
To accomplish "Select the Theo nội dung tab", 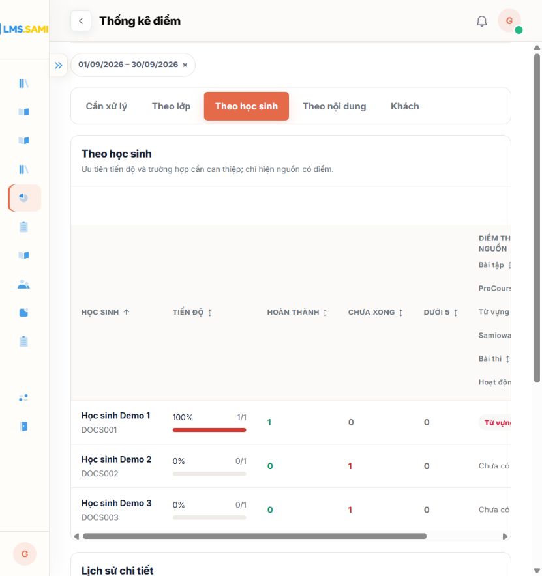I will point(334,106).
